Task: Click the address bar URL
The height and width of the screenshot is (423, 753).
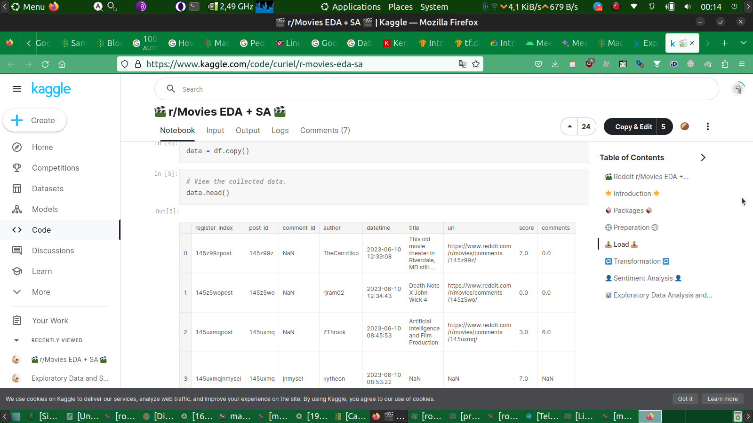Action: (254, 64)
